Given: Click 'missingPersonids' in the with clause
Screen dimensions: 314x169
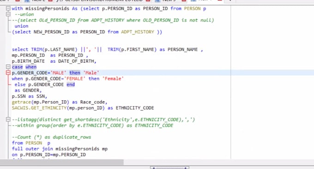Looking at the screenshot, I should [47, 9].
